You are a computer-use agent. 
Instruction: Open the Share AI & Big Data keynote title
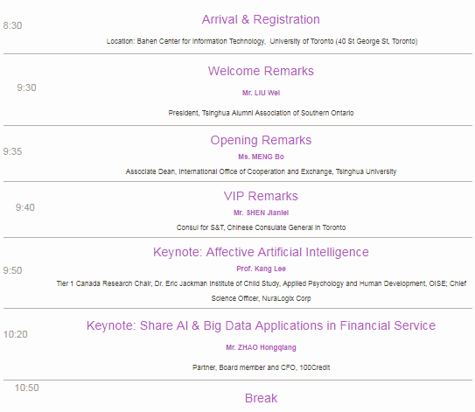pos(261,325)
